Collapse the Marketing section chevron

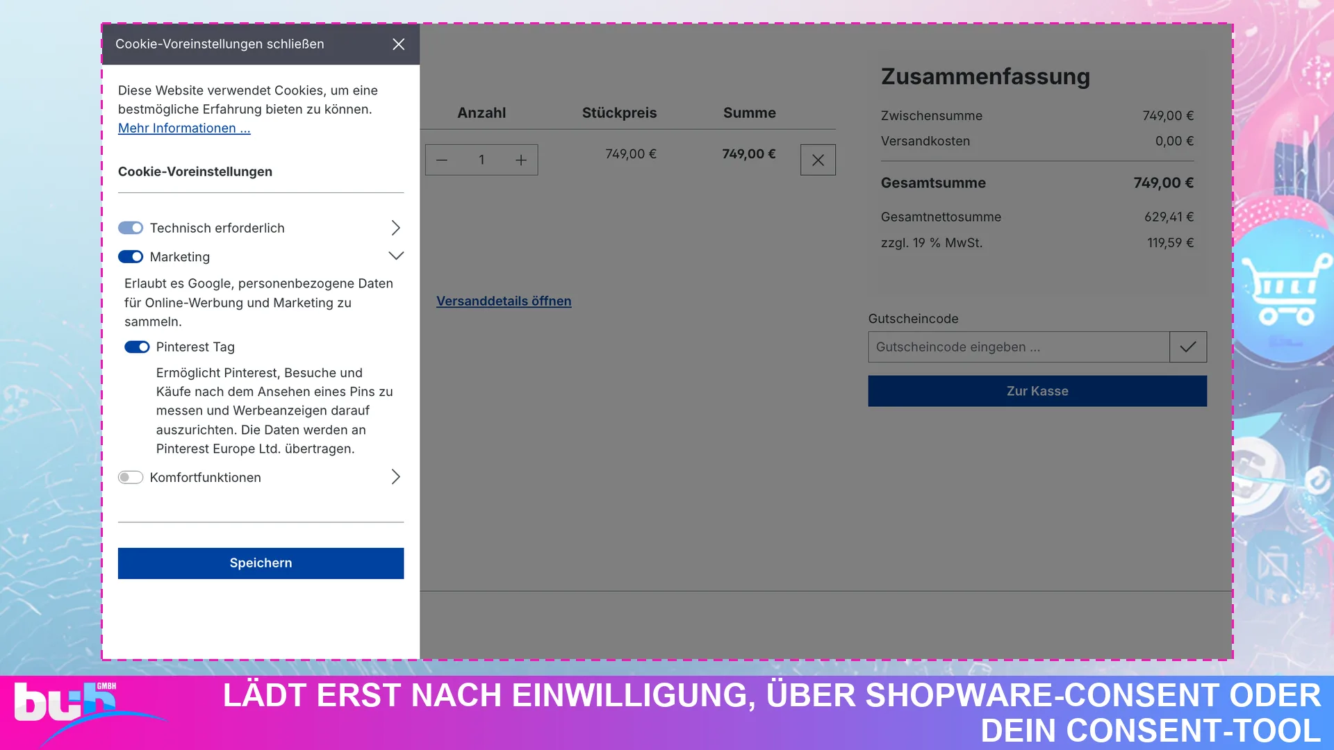396,256
